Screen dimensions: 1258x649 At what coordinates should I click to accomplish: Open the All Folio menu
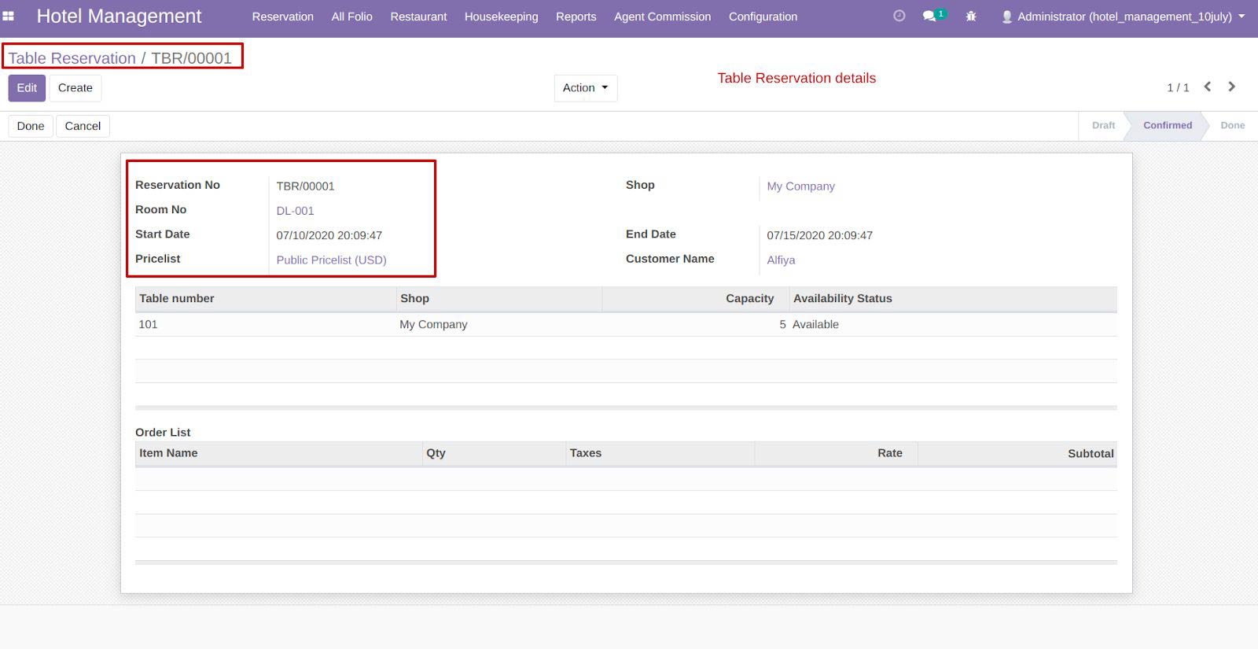point(352,17)
